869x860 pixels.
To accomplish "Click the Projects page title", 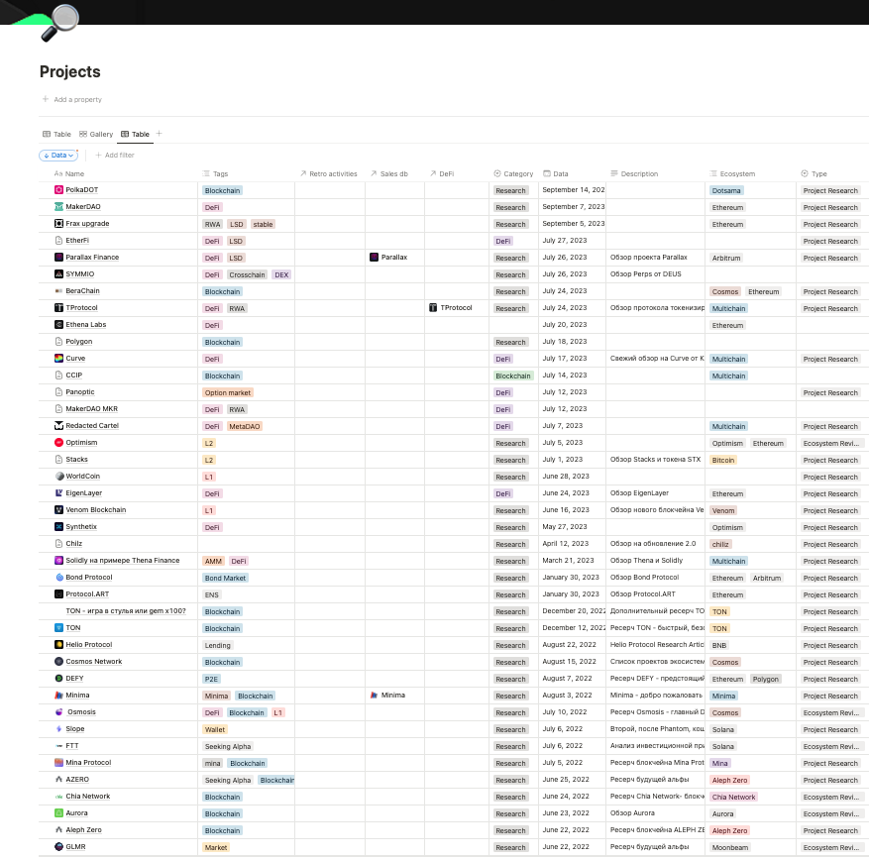I will click(70, 72).
